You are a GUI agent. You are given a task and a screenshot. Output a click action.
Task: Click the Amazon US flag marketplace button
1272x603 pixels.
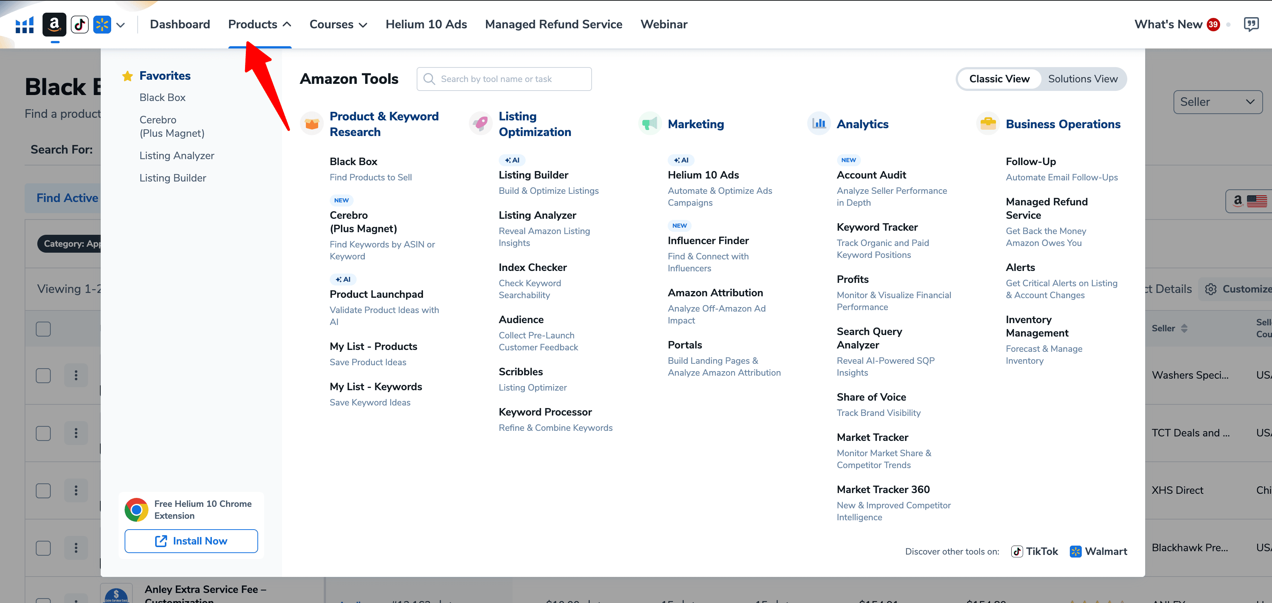tap(1249, 201)
